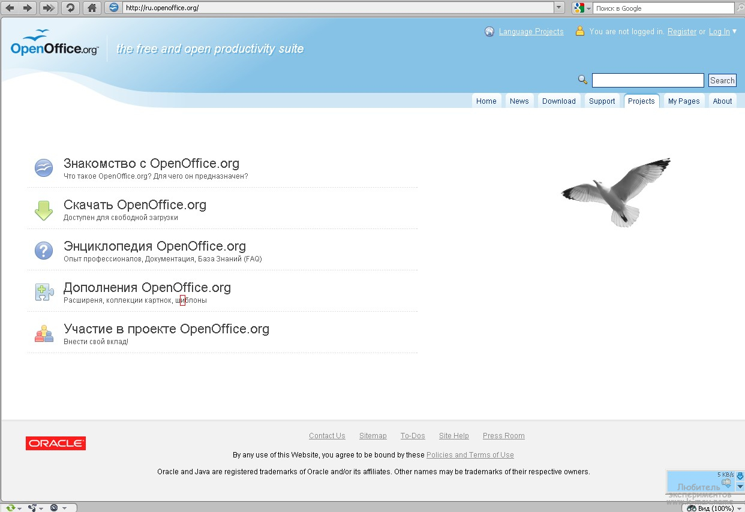Go forward with the browser Forward arrow
This screenshot has width=745, height=512.
point(27,8)
